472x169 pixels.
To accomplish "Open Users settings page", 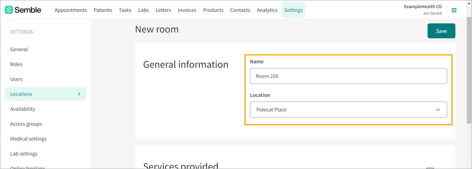I will click(16, 79).
